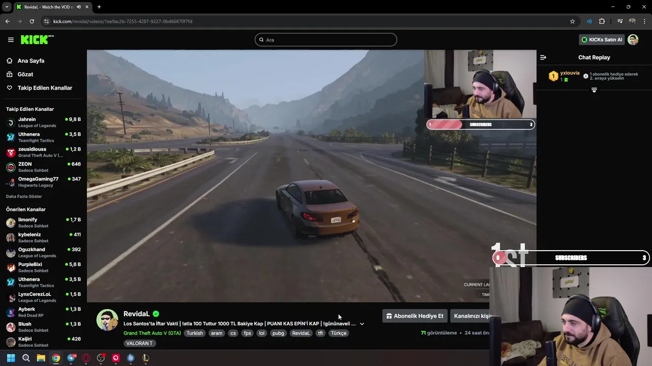Click the Abonelik Hediye Et button
Viewport: 652px width, 366px height.
[415, 316]
